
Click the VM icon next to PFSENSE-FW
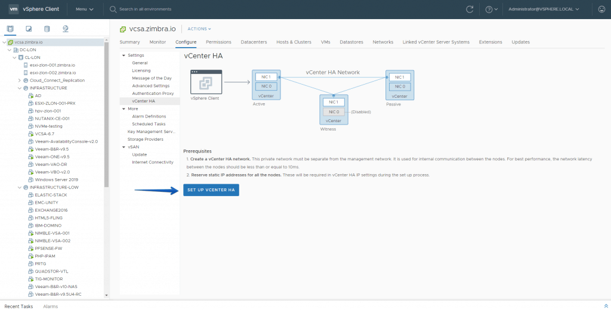click(x=31, y=249)
